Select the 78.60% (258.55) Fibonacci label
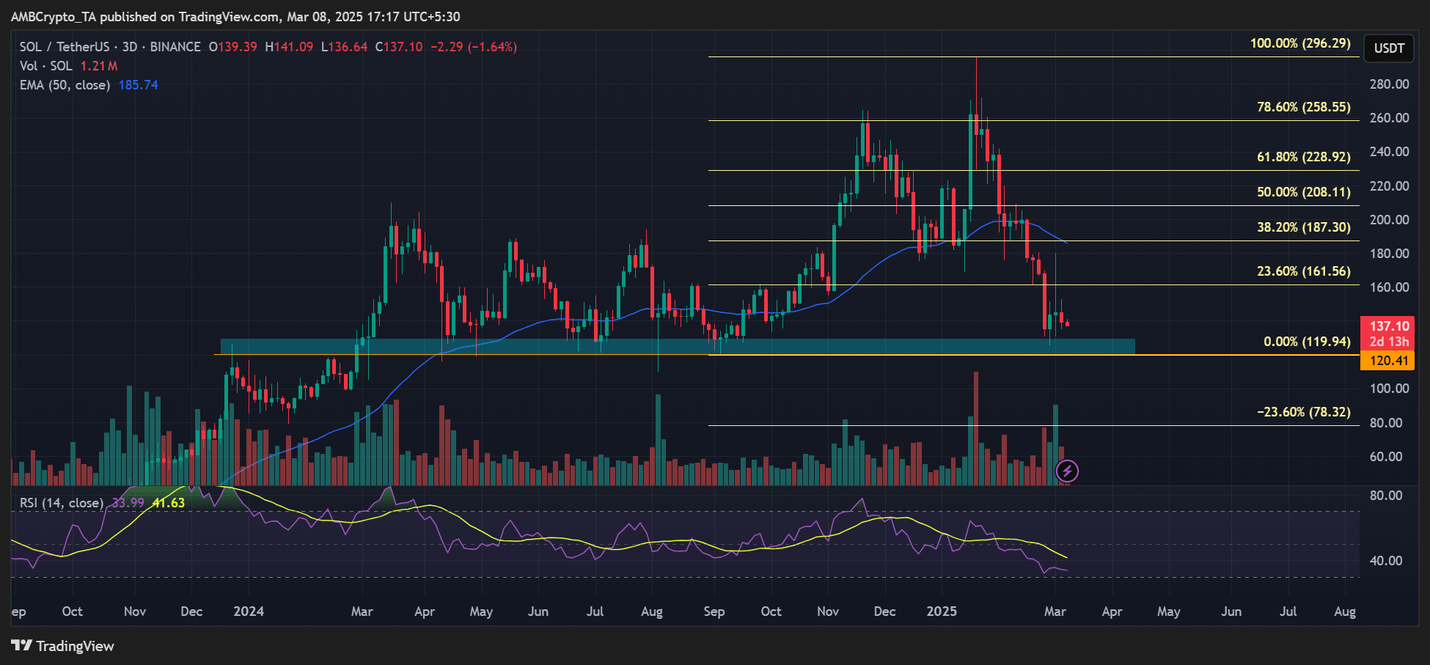Screen dimensions: 1430x665 (x=1303, y=107)
